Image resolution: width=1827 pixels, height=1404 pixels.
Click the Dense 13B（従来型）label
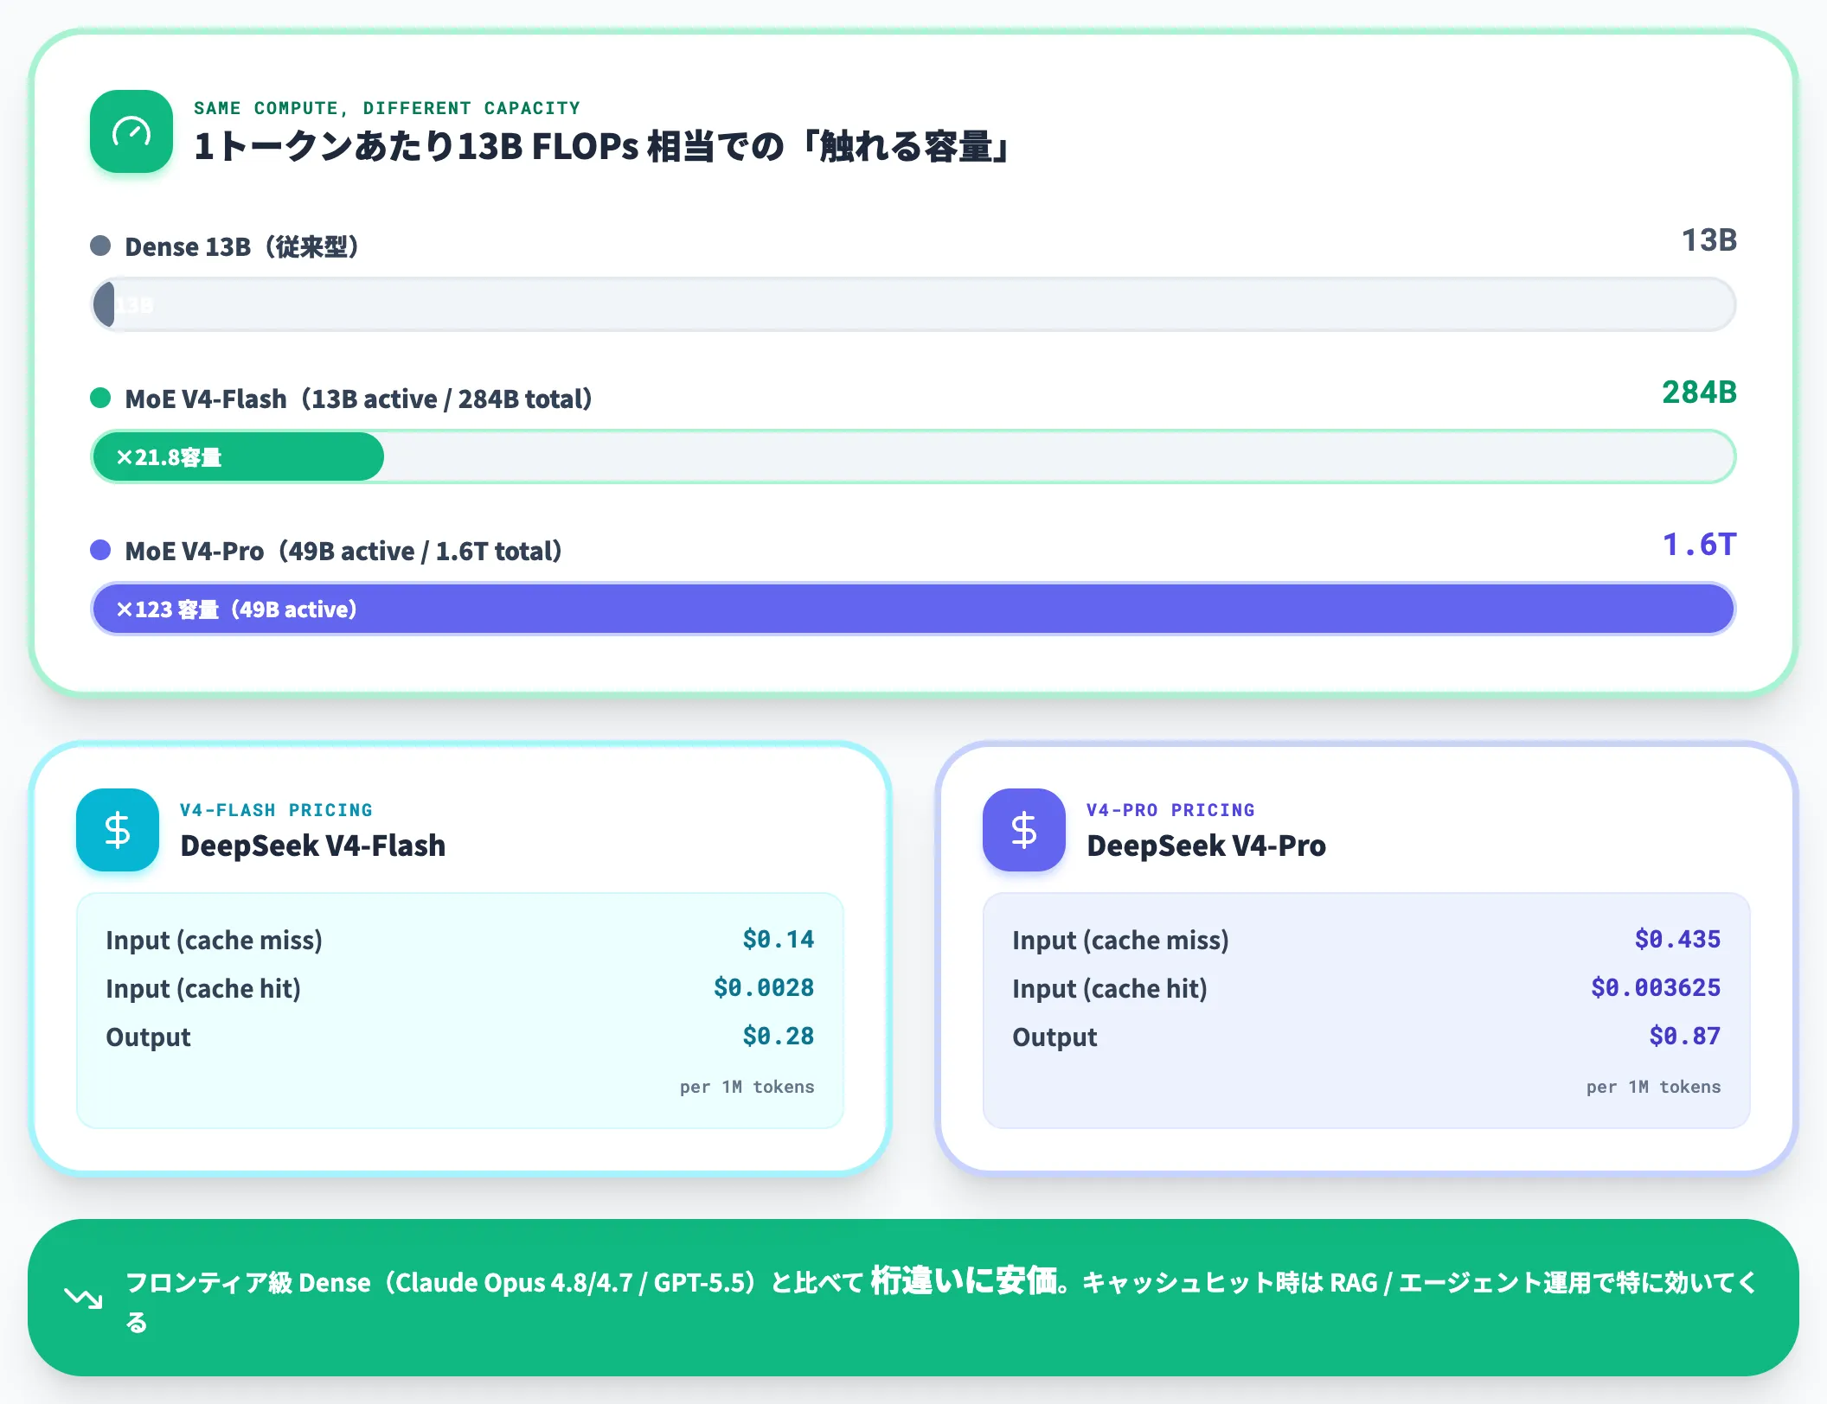coord(242,246)
